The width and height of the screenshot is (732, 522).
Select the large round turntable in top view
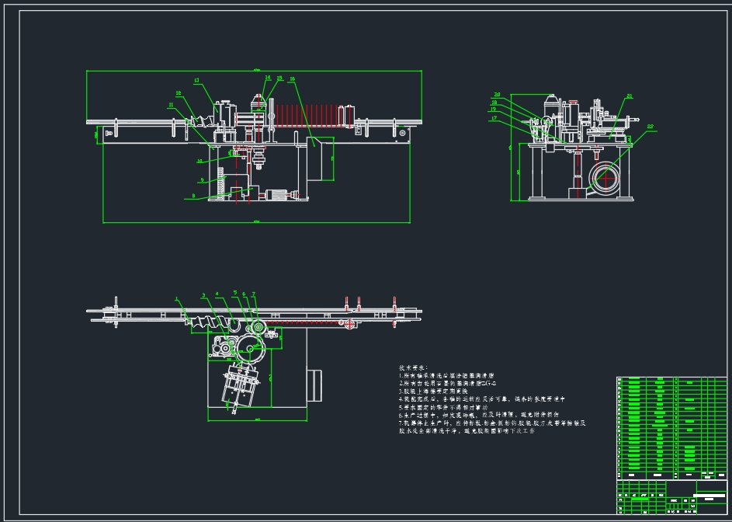click(252, 349)
